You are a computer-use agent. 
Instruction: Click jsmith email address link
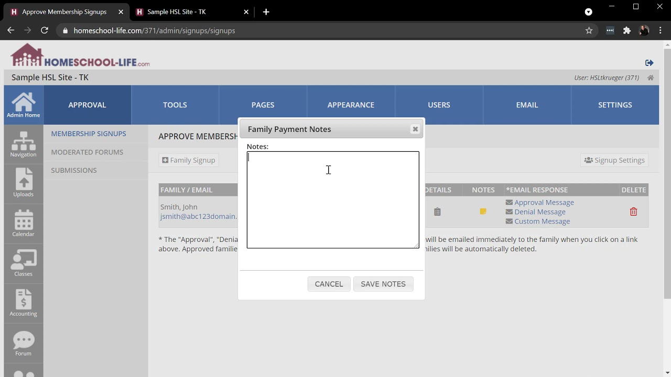[199, 216]
